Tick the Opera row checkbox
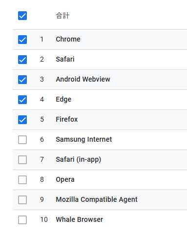187x237 pixels. pos(22,180)
